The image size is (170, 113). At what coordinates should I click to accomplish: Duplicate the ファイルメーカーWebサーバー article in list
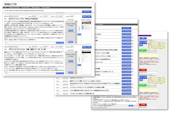tap(128, 94)
